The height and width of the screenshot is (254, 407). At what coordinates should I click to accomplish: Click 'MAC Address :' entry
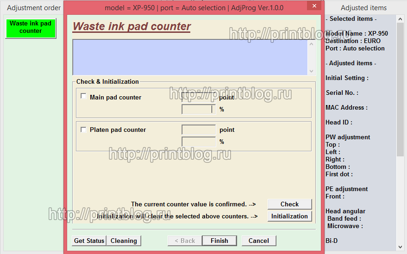click(346, 107)
